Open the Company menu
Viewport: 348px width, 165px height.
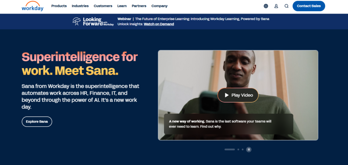point(159,6)
